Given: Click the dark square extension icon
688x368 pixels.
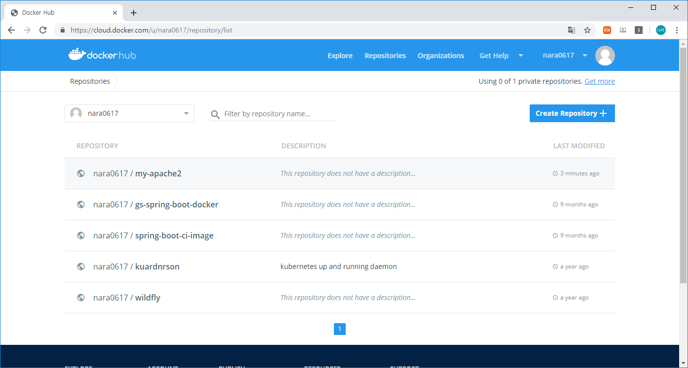Looking at the screenshot, I should point(639,30).
